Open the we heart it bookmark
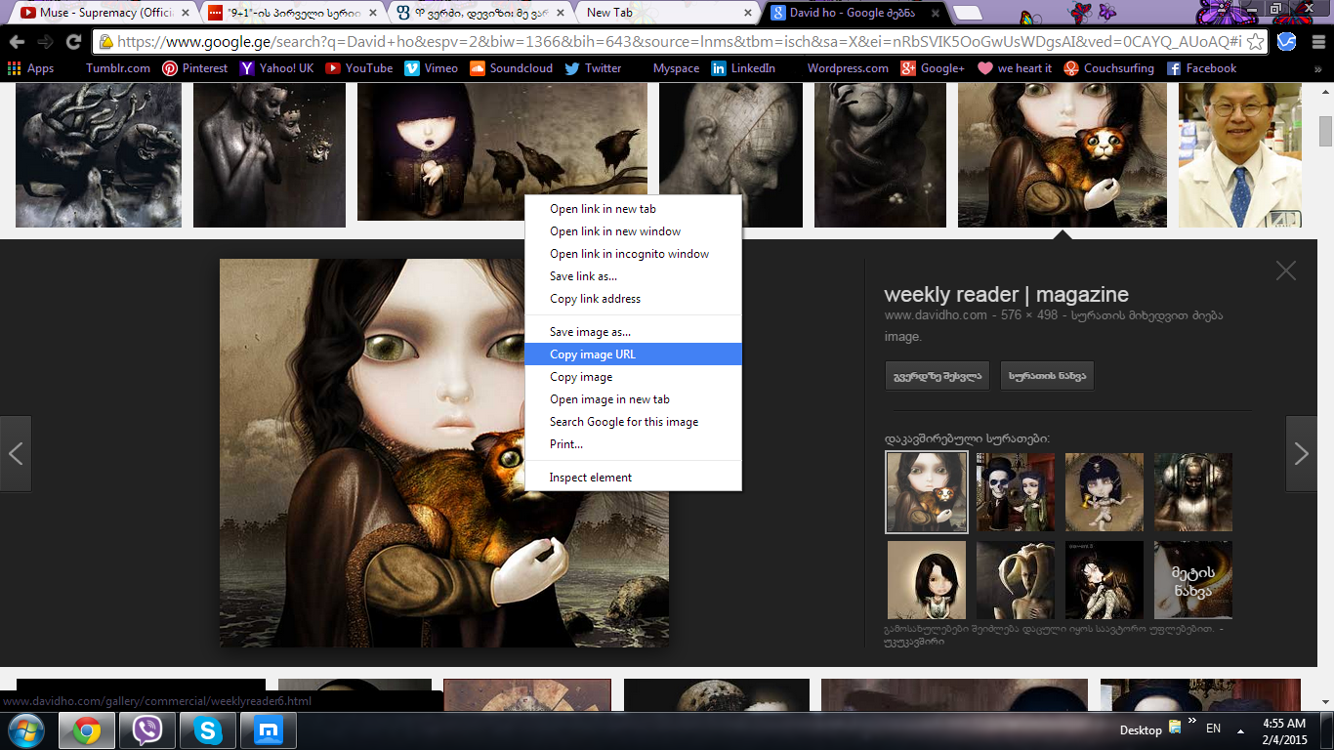Image resolution: width=1334 pixels, height=750 pixels. 1015,68
